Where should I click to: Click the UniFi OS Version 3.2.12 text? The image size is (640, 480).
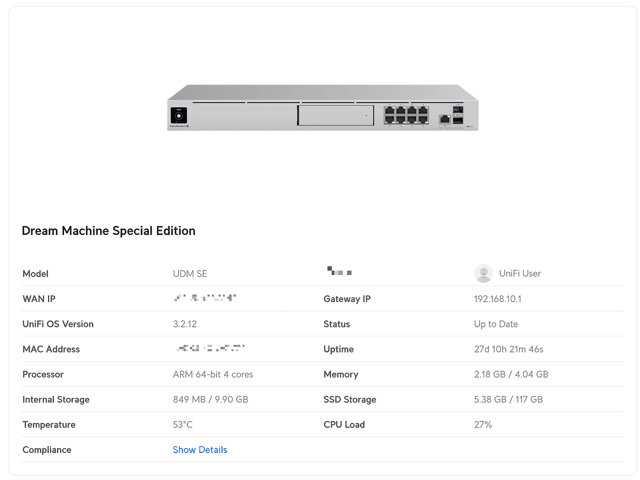[185, 324]
